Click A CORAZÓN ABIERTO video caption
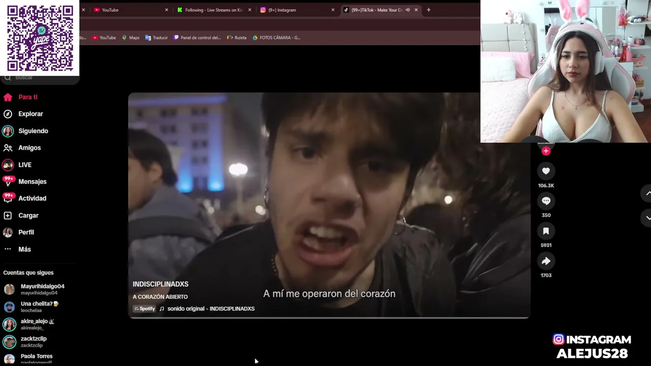651x366 pixels. coord(160,297)
